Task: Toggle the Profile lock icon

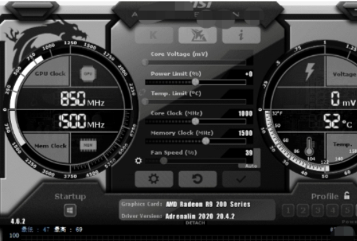Action: (x=347, y=195)
